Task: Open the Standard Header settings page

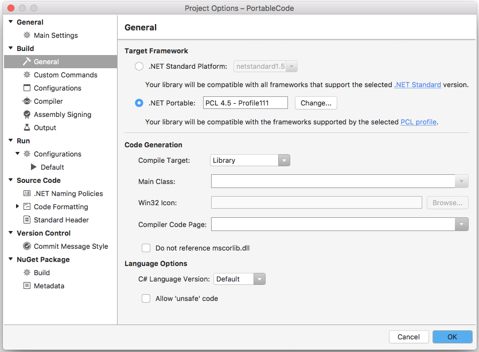Action: pos(61,220)
